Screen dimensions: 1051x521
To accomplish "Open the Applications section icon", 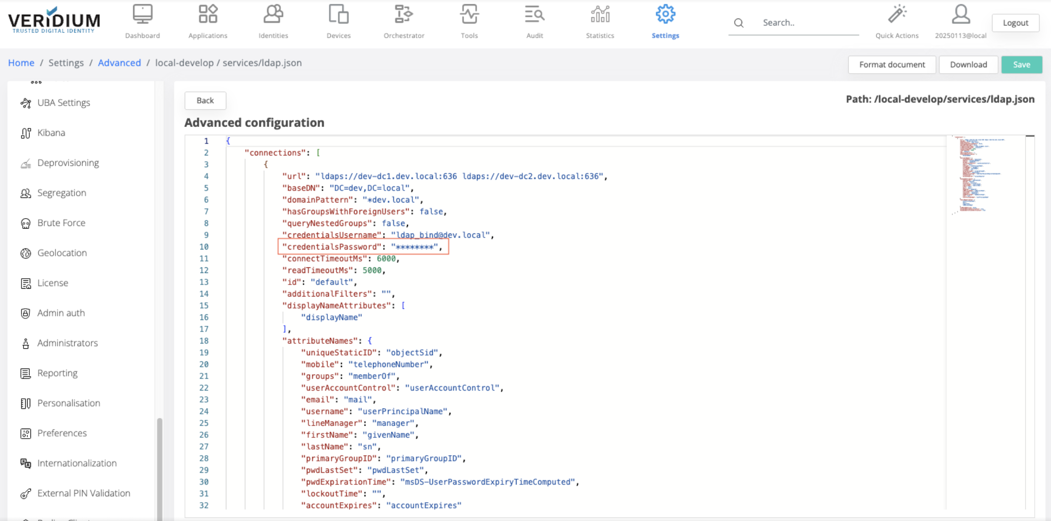I will pyautogui.click(x=208, y=15).
